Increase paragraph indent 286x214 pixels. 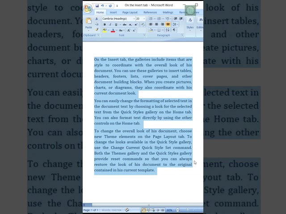181,19
